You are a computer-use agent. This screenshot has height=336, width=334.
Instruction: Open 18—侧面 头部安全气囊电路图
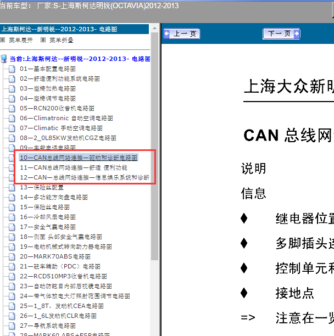pyautogui.click(x=60, y=237)
